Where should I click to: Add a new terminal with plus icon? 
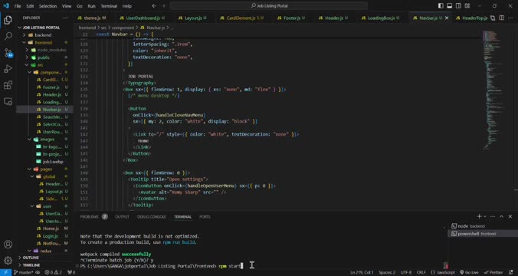tap(479, 216)
